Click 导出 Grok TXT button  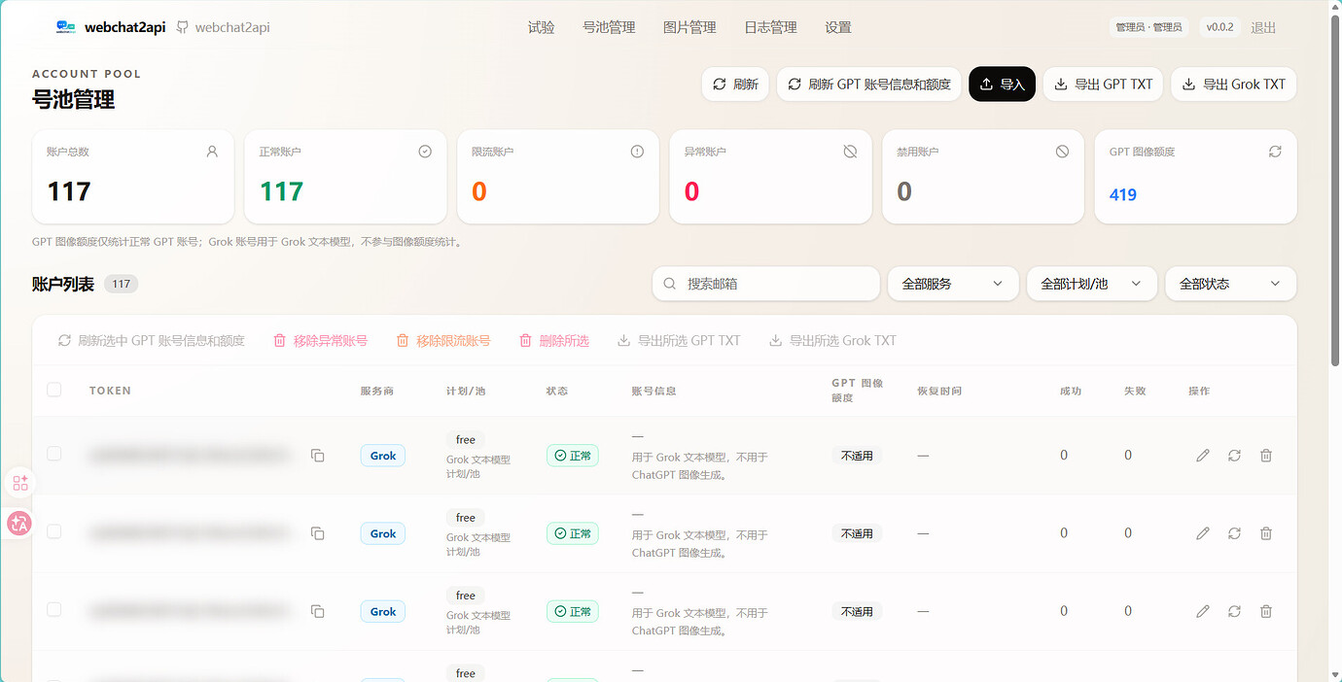tap(1234, 85)
